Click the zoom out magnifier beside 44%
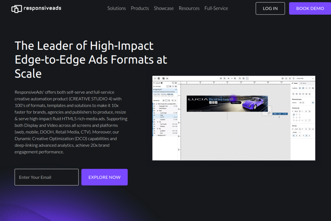This screenshot has height=221, width=331. pyautogui.click(x=224, y=78)
